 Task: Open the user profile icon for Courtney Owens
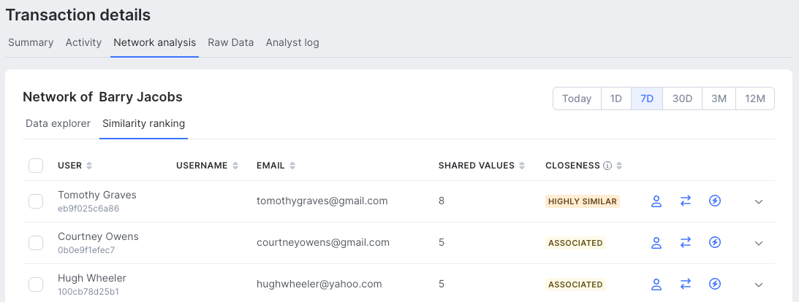point(656,243)
